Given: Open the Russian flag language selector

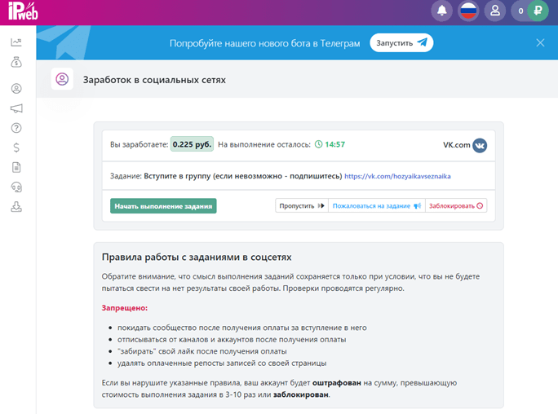Looking at the screenshot, I should (468, 11).
